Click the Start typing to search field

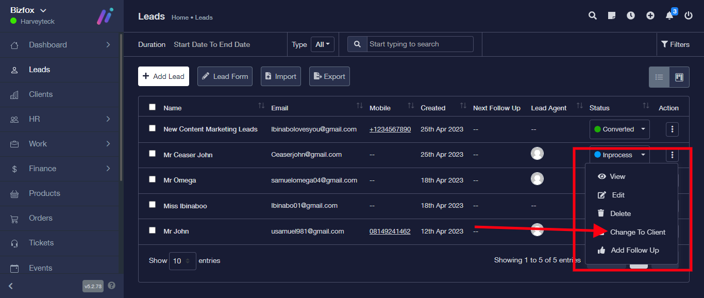(x=420, y=44)
